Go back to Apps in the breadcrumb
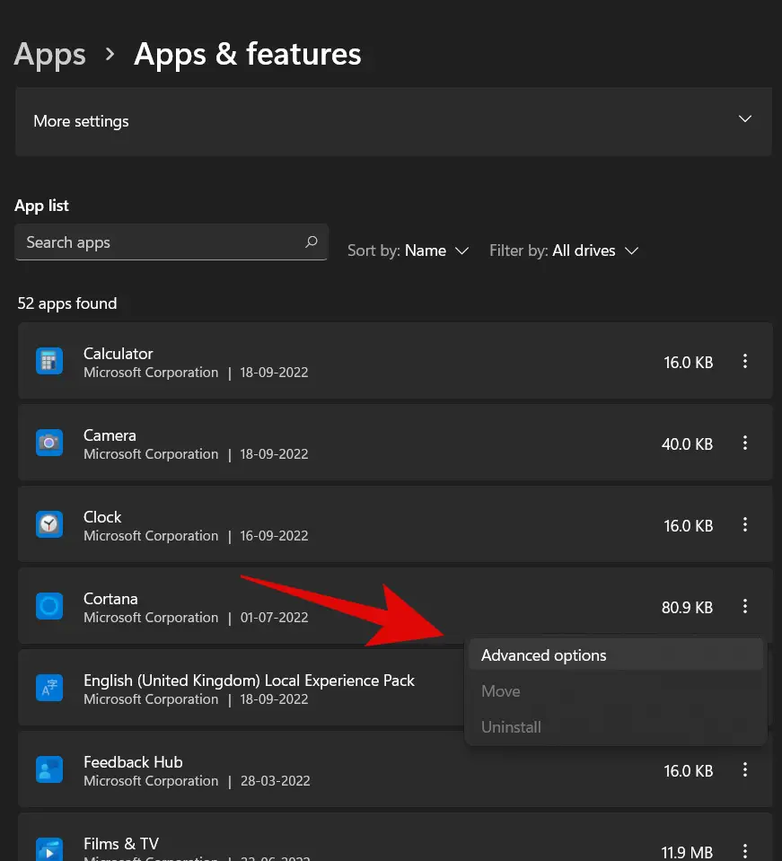 coord(50,55)
